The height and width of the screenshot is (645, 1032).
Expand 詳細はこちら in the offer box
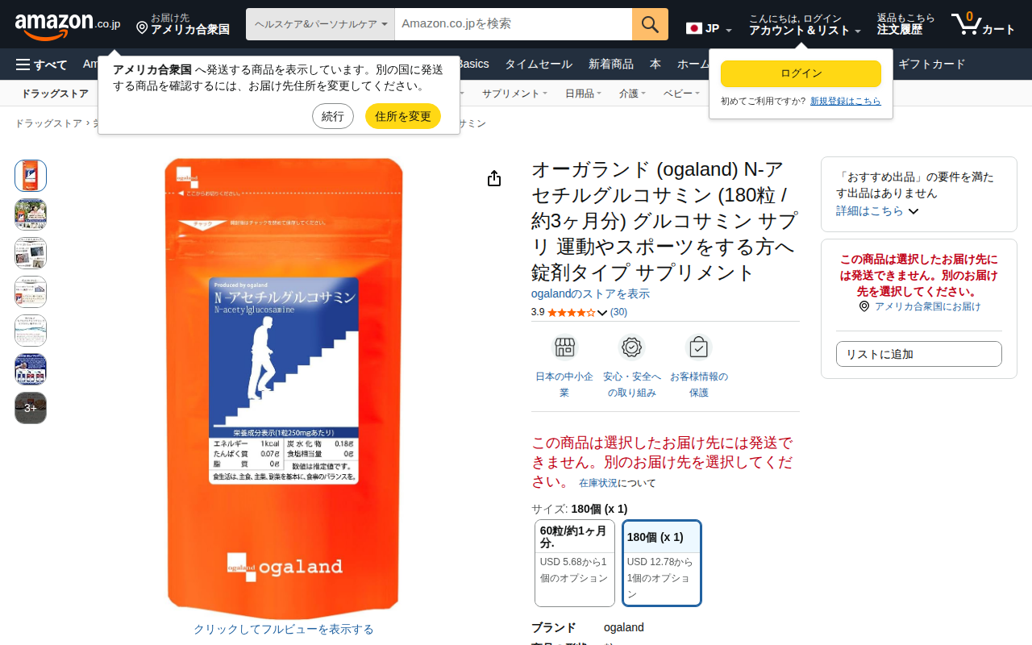coord(877,210)
